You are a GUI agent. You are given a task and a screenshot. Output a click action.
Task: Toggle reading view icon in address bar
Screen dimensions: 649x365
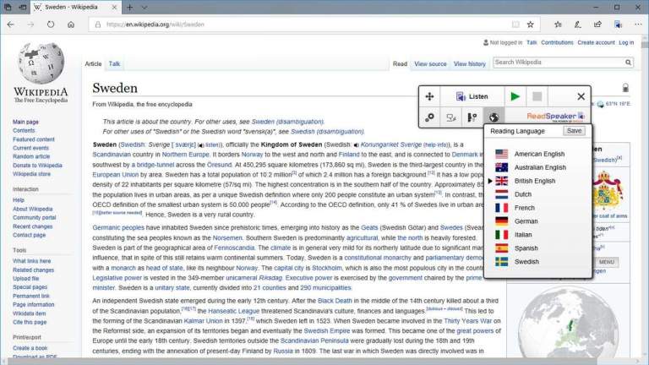pyautogui.click(x=515, y=25)
